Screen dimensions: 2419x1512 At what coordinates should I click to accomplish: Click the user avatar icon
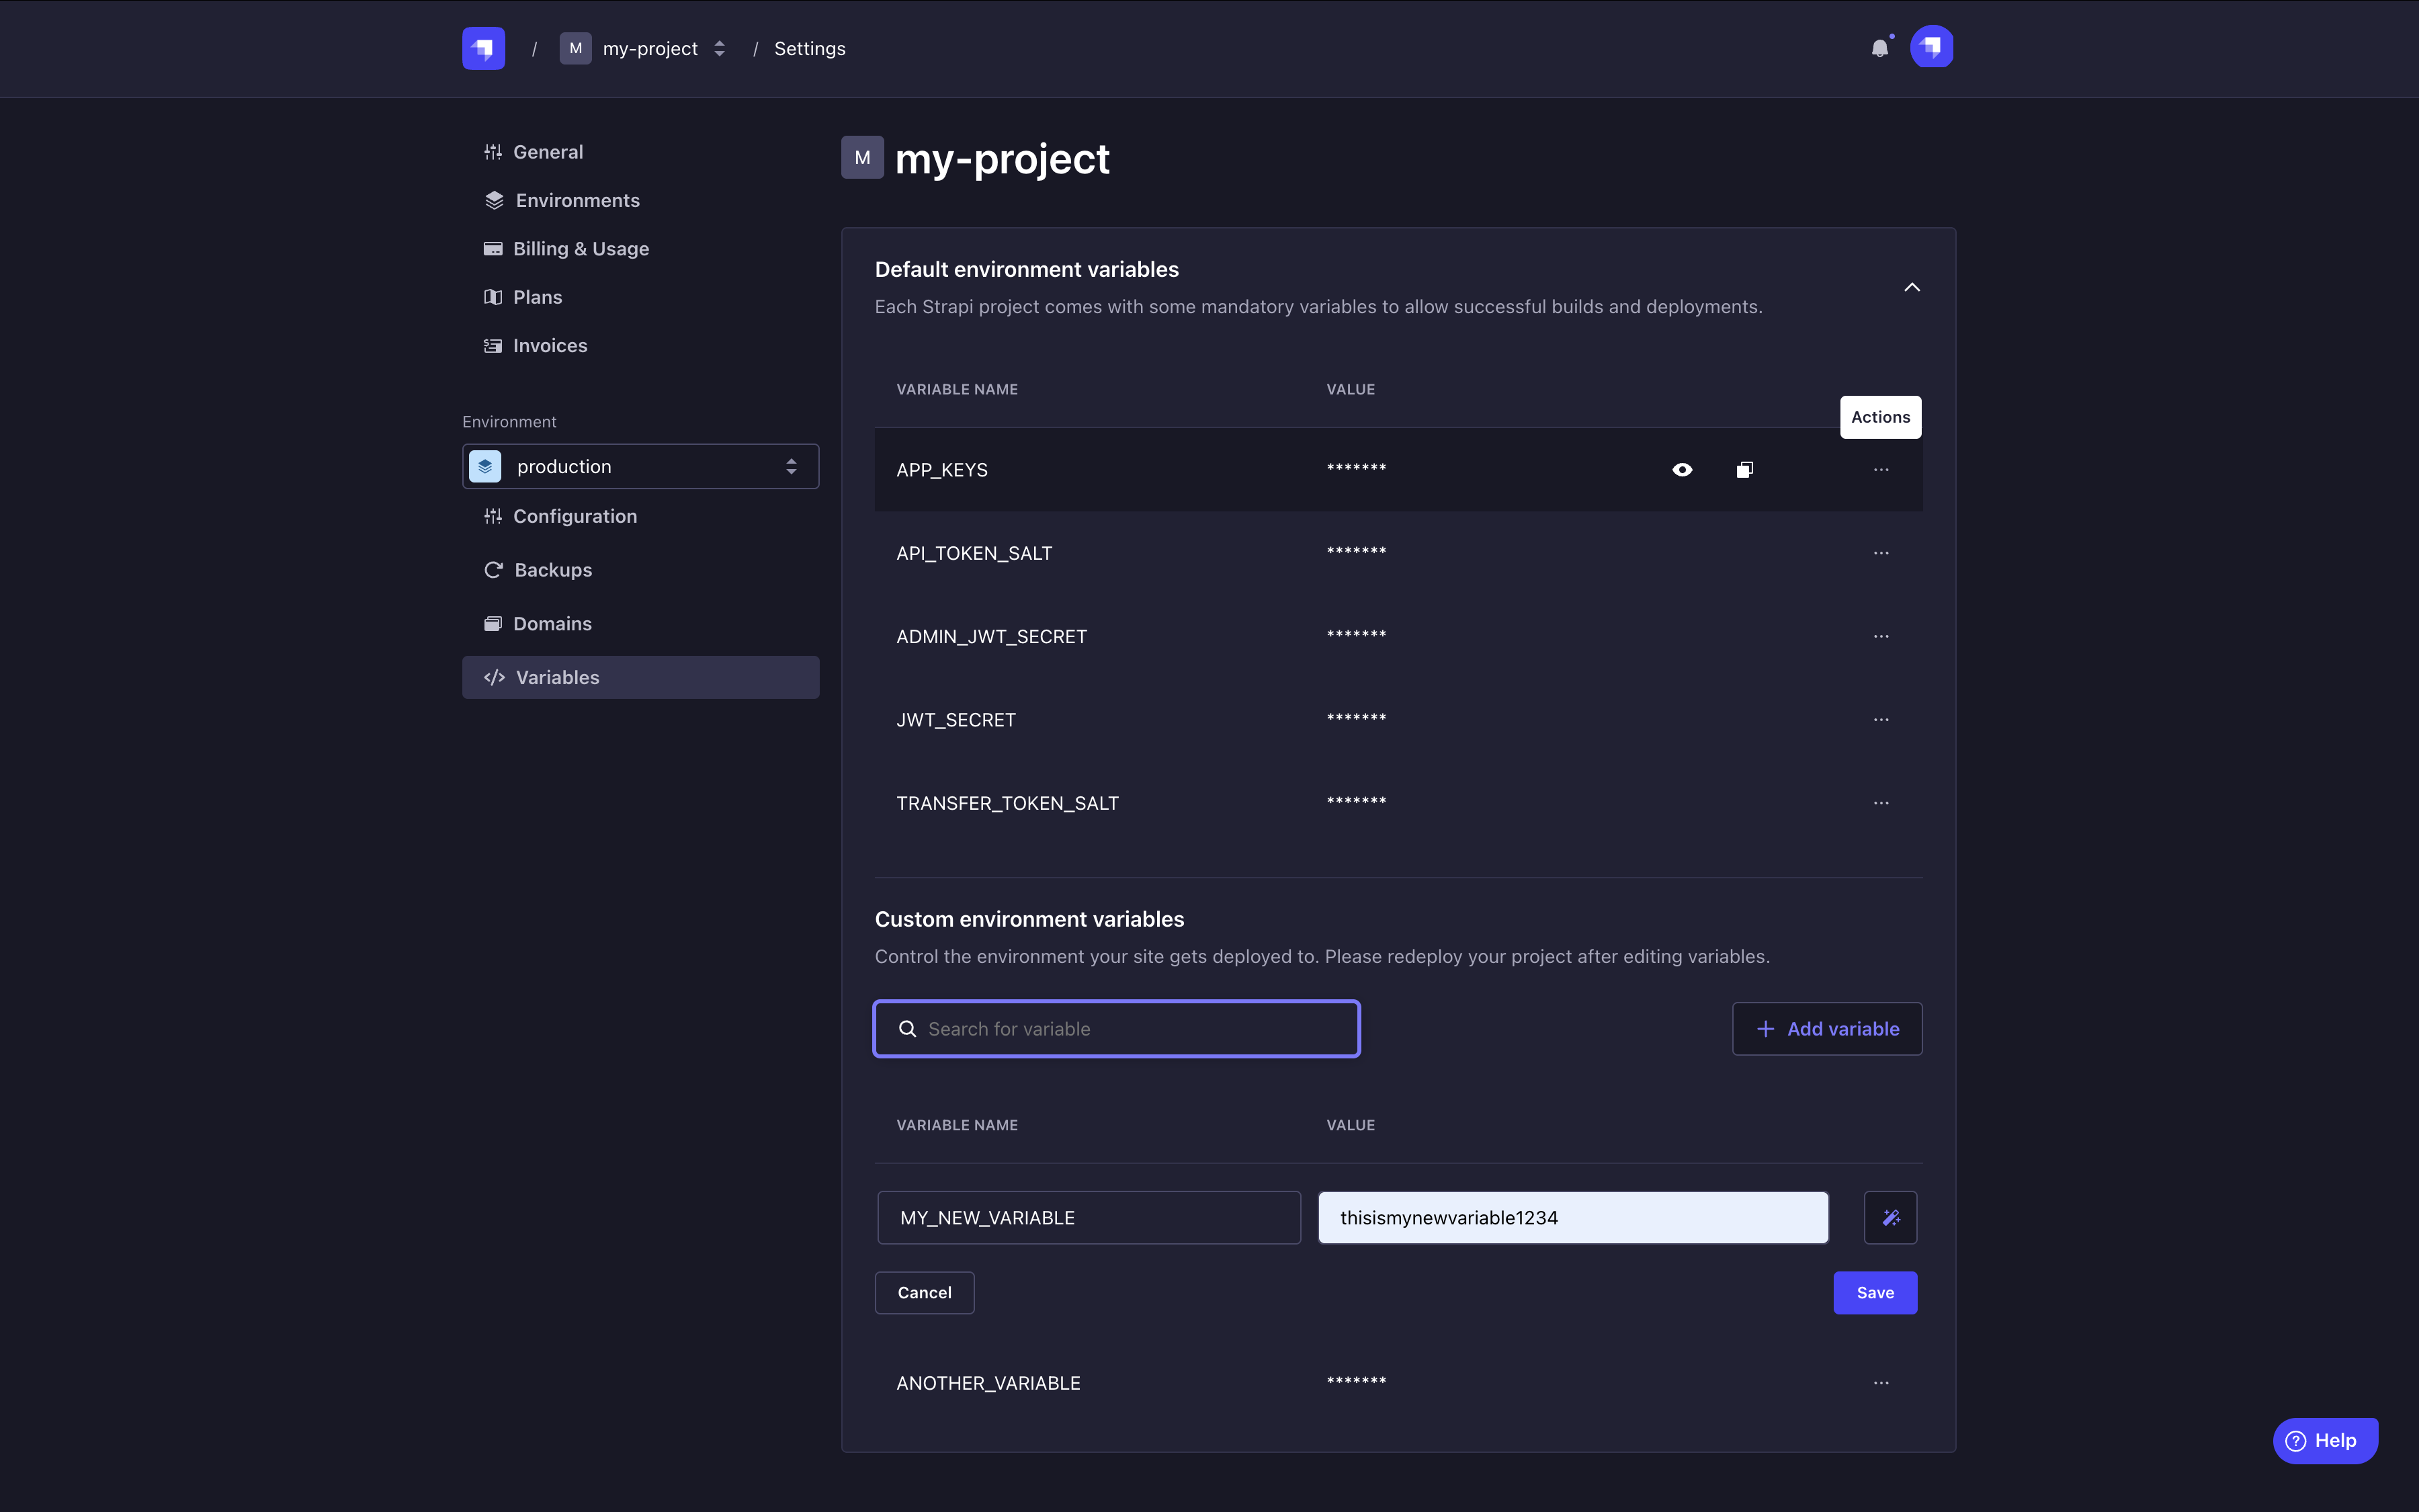tap(1931, 47)
